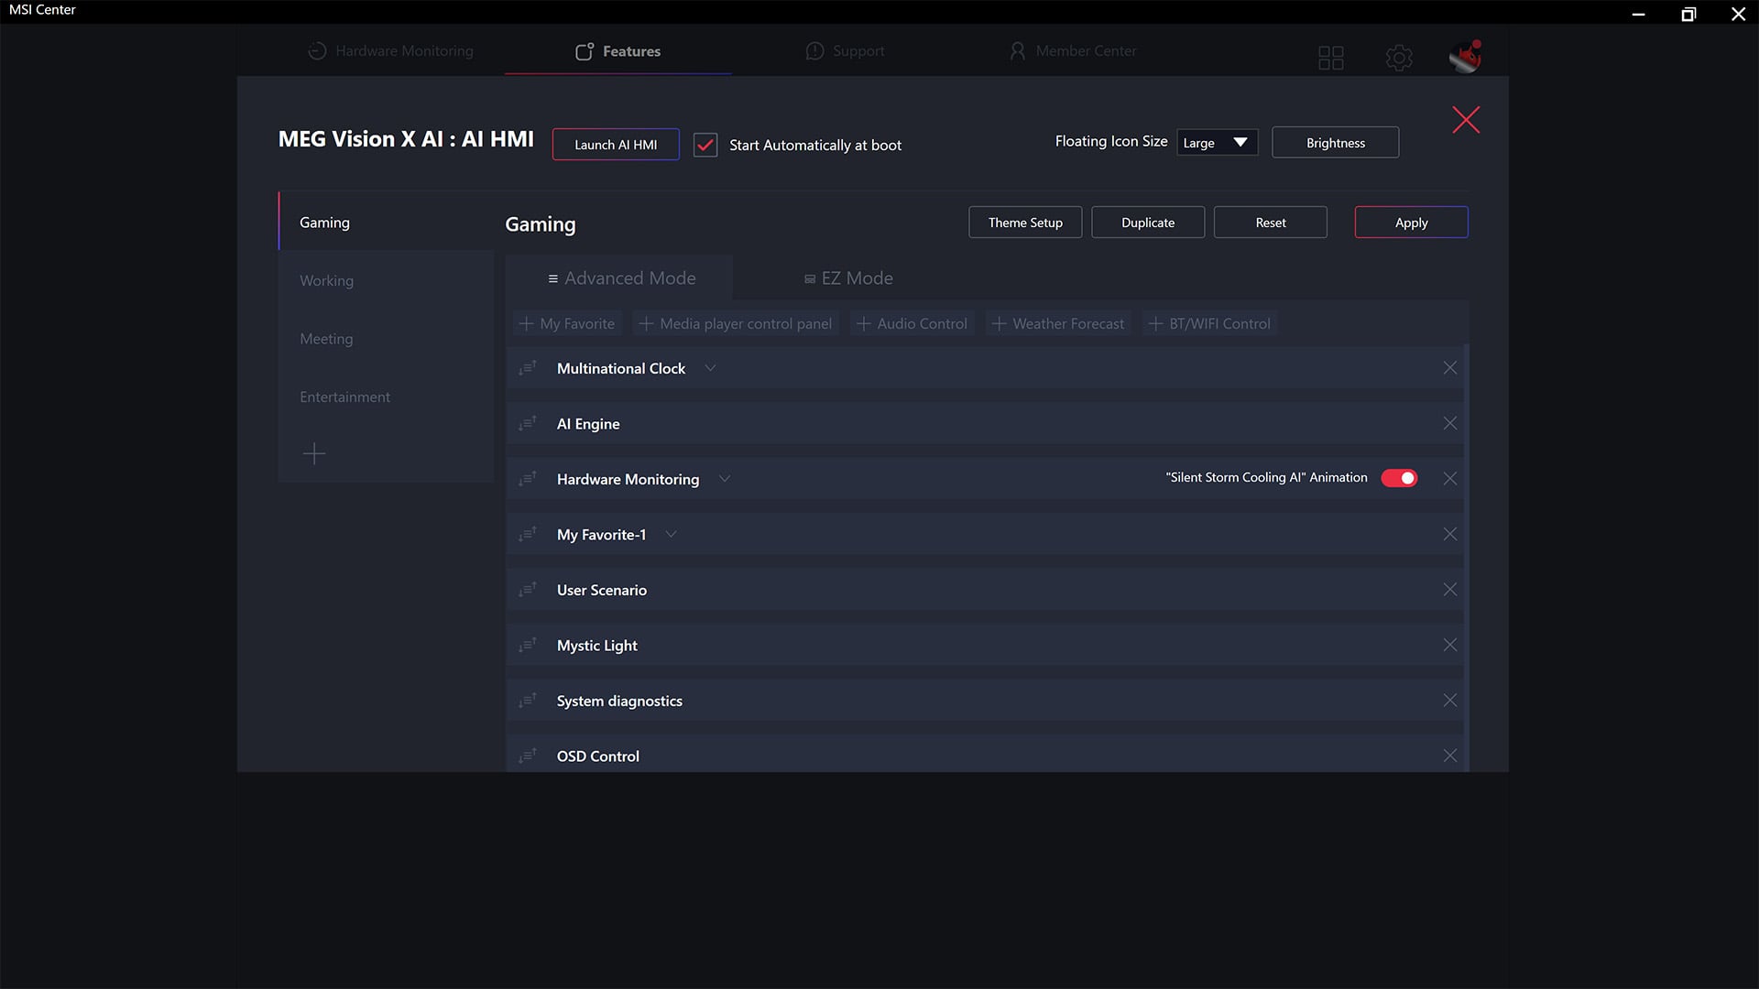The image size is (1759, 989).
Task: Open MSI Center settings gear
Action: click(1399, 58)
